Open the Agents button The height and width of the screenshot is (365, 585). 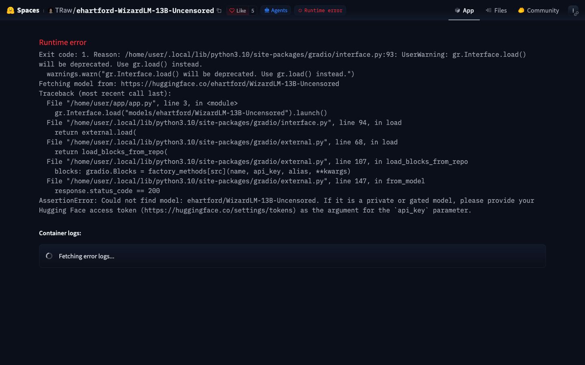click(x=276, y=11)
